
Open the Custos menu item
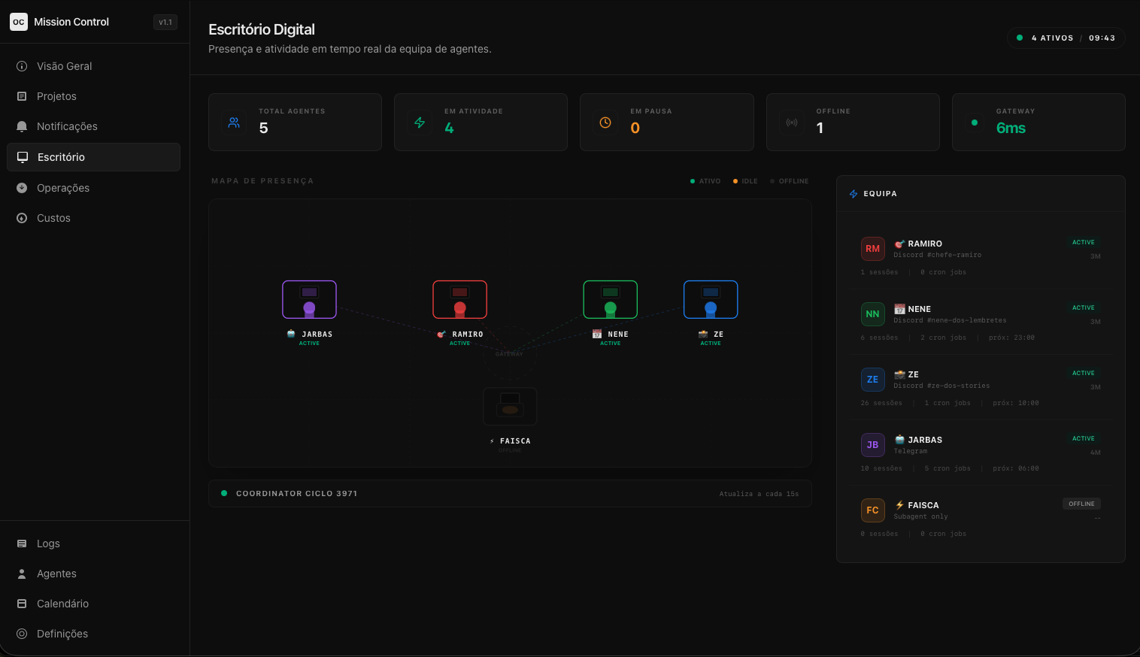(x=94, y=218)
